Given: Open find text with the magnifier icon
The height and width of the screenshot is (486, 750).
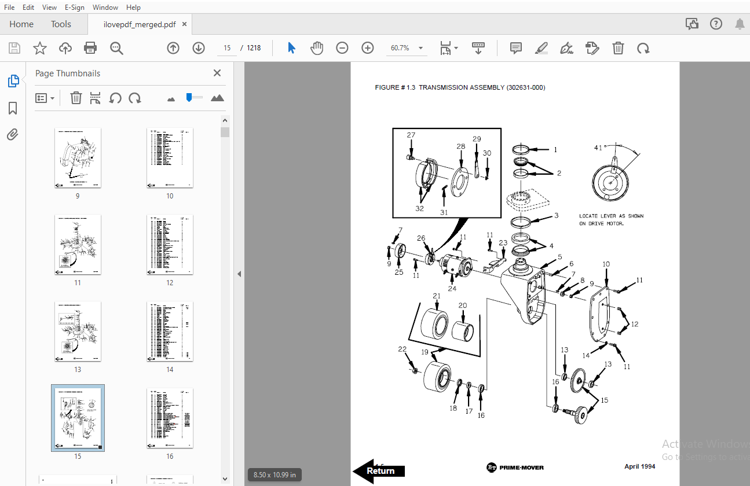Looking at the screenshot, I should click(117, 48).
